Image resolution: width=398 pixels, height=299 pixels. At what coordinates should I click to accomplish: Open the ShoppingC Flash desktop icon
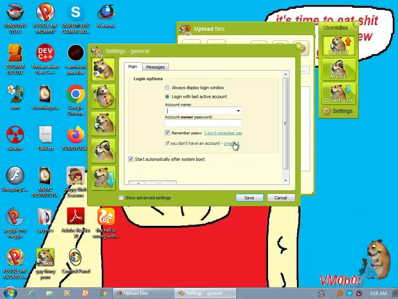pos(15,179)
